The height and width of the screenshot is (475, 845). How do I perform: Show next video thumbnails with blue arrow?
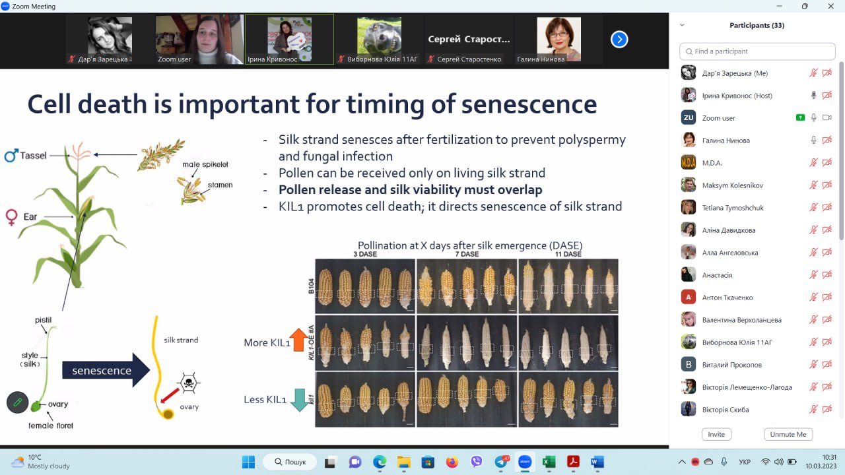click(619, 40)
